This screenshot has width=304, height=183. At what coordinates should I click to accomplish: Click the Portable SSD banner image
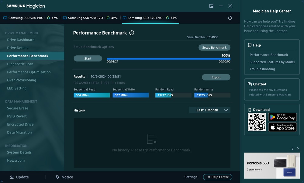272,166
